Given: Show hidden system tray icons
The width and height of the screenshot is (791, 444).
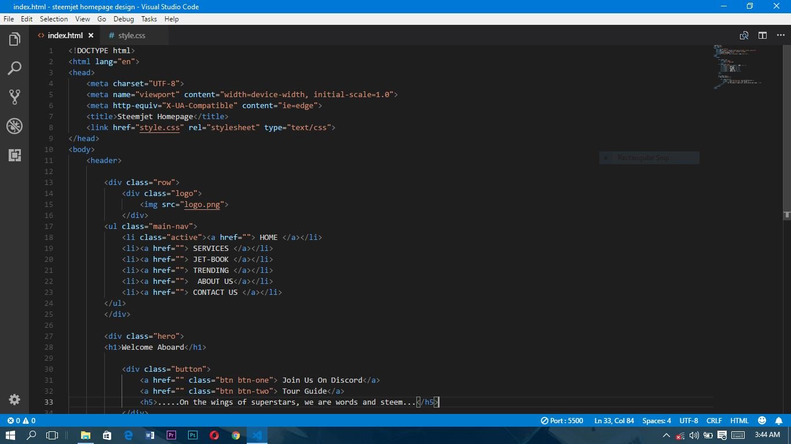Looking at the screenshot, I should (666, 435).
